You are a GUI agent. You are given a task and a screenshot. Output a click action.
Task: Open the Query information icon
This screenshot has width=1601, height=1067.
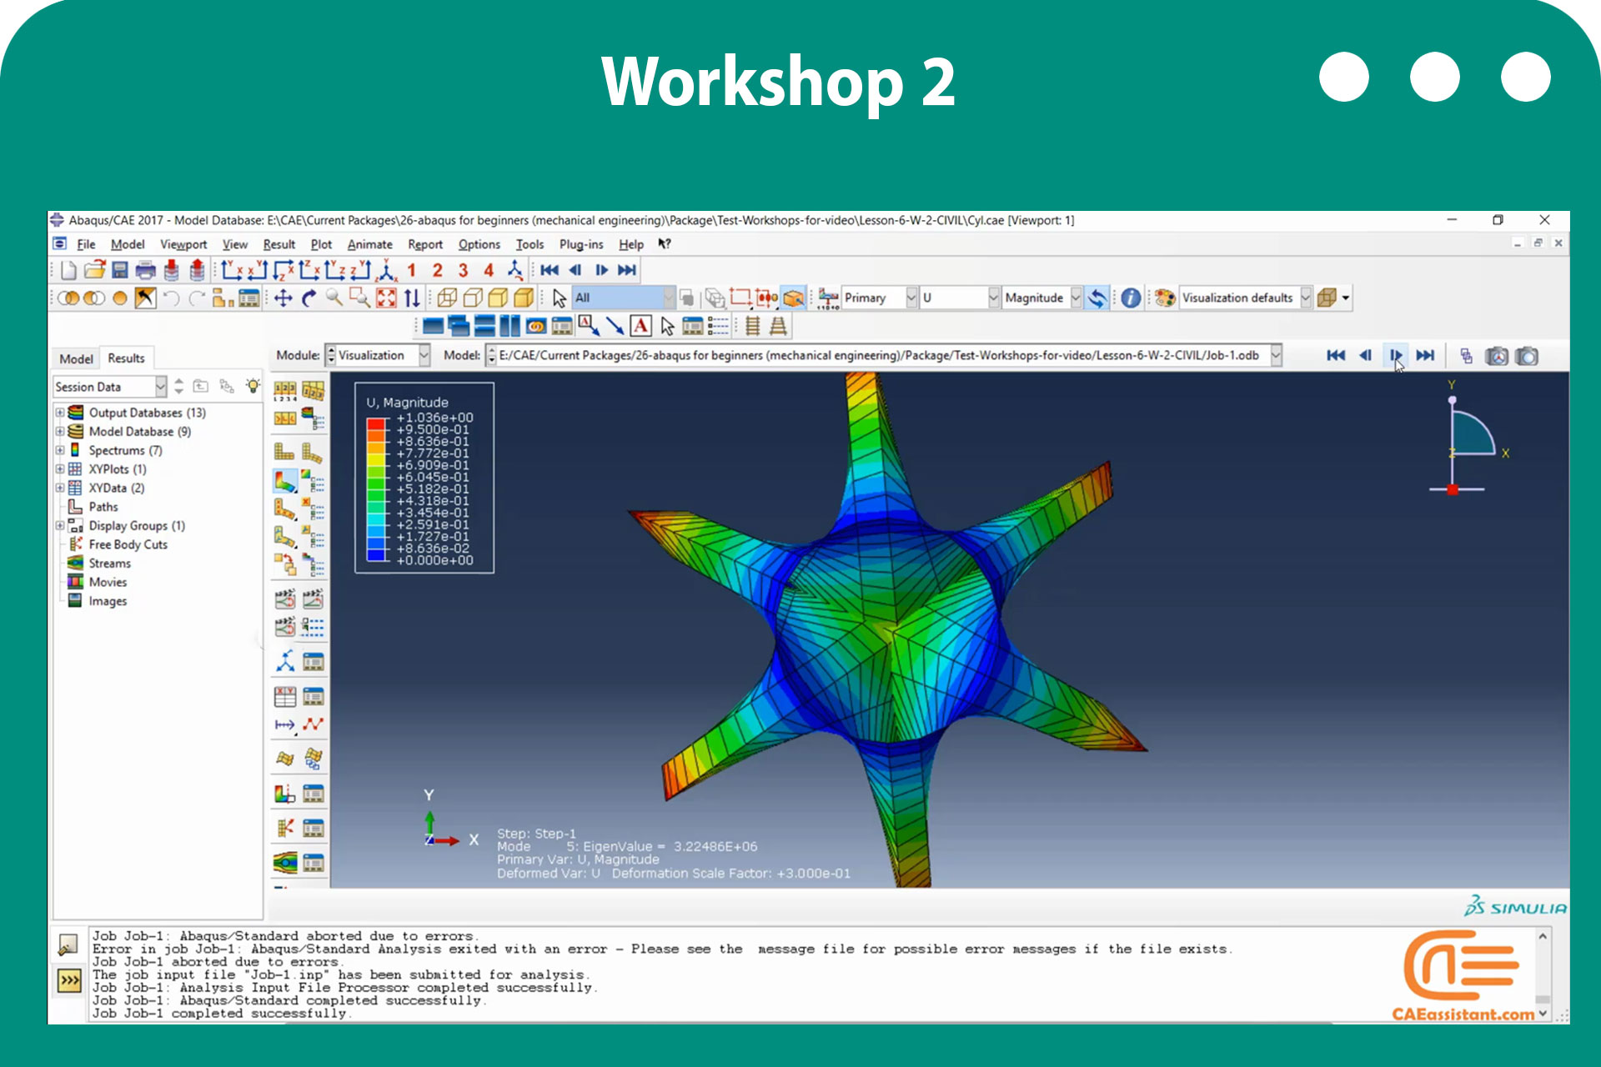point(1131,298)
